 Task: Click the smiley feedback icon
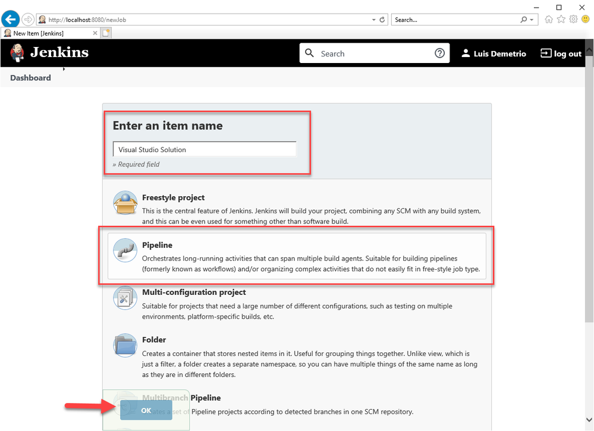(586, 19)
